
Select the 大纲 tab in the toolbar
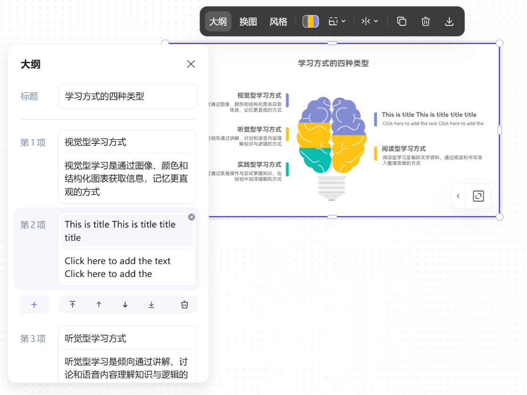coord(218,21)
